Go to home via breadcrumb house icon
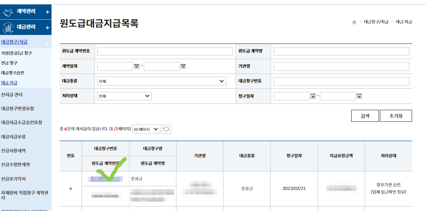 point(354,22)
